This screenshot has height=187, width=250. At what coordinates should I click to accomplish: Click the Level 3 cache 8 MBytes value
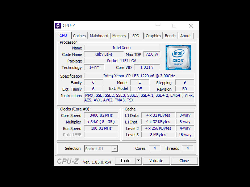click(158, 135)
